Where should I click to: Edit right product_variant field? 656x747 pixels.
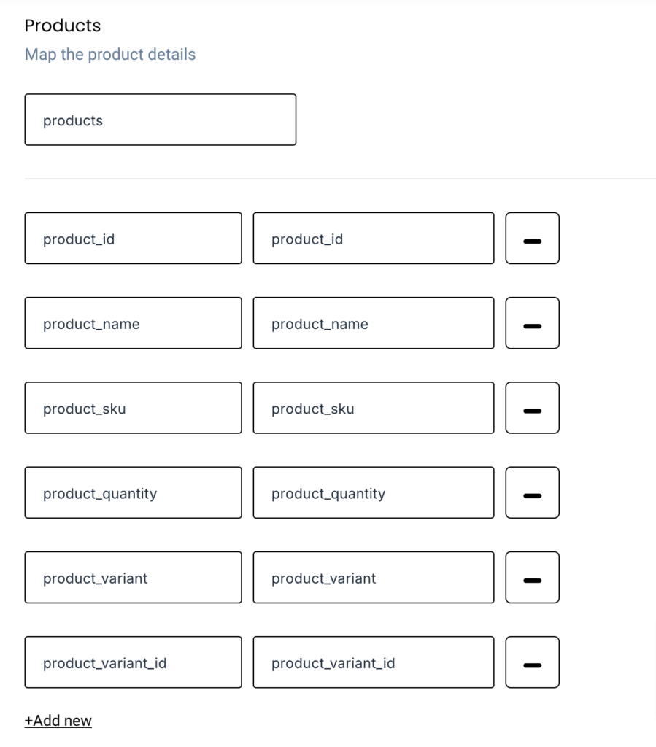pyautogui.click(x=373, y=577)
